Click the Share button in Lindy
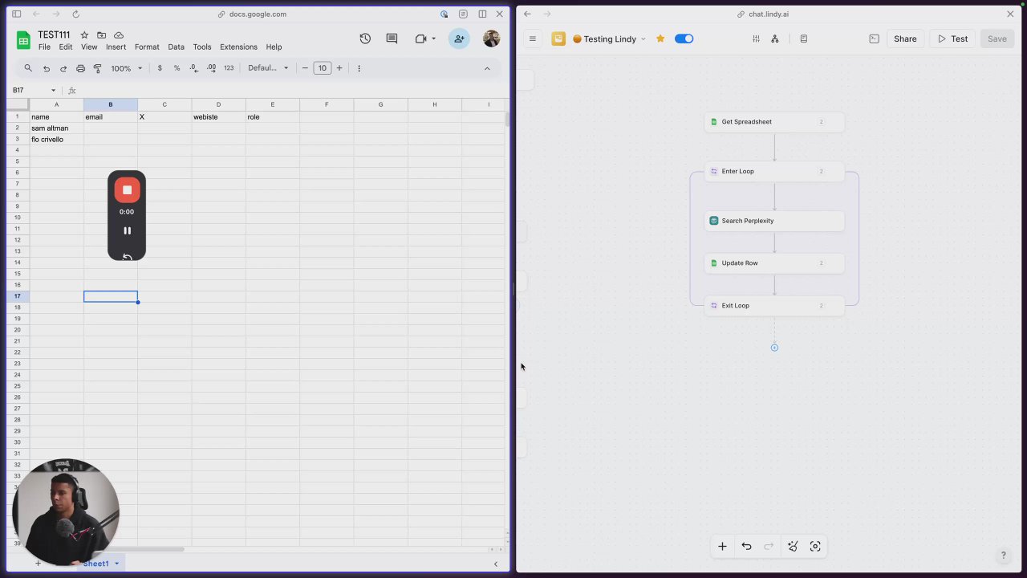1027x578 pixels. pyautogui.click(x=905, y=39)
